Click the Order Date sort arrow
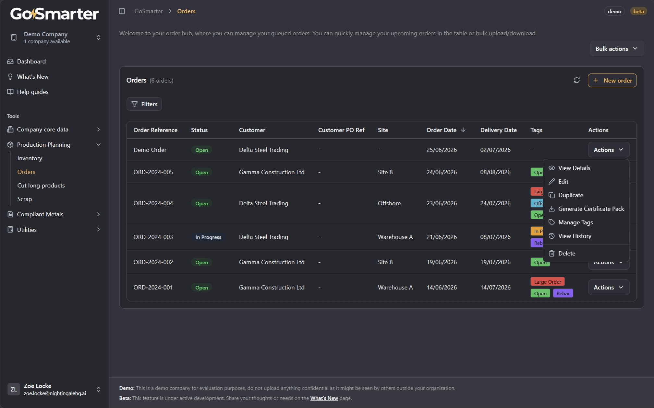 coord(463,130)
